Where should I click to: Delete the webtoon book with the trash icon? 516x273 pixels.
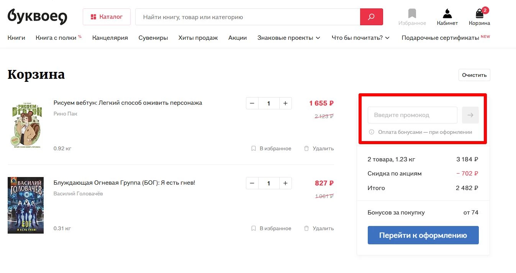click(306, 148)
